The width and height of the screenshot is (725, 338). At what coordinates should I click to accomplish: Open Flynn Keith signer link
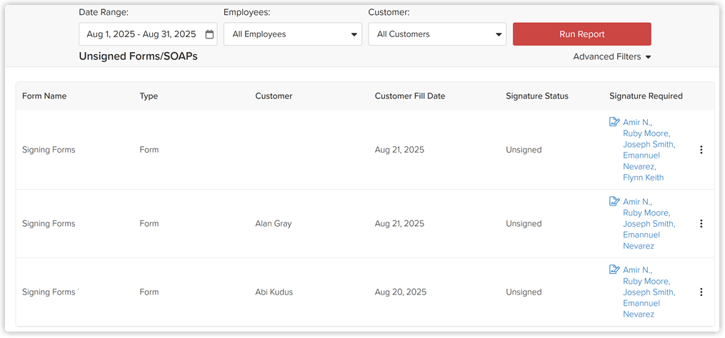pos(643,178)
